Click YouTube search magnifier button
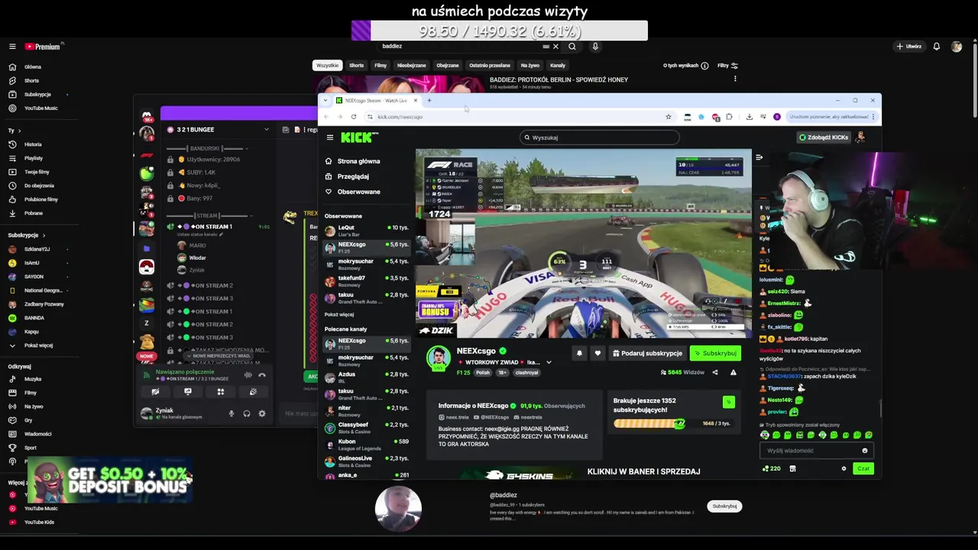The width and height of the screenshot is (978, 550). pos(572,47)
